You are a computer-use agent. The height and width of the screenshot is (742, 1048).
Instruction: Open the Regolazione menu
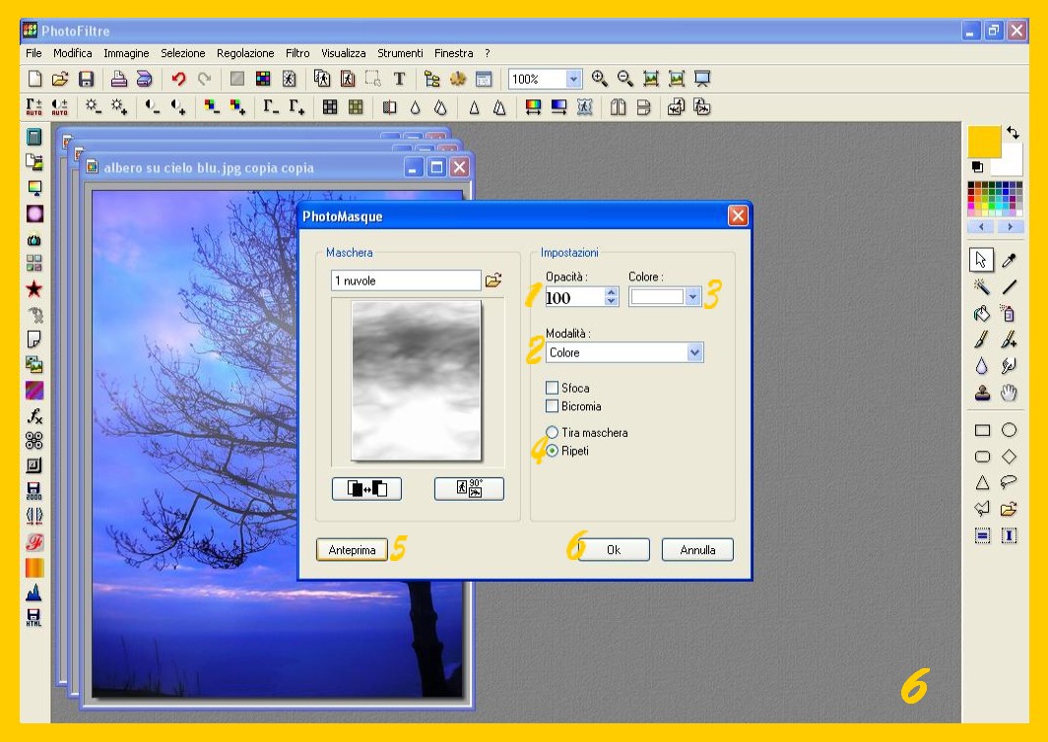[245, 53]
